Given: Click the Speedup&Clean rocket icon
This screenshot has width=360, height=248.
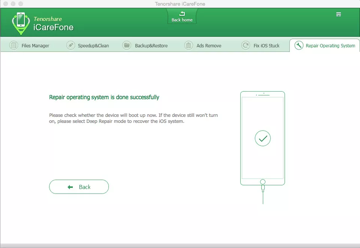Looking at the screenshot, I should (x=71, y=45).
